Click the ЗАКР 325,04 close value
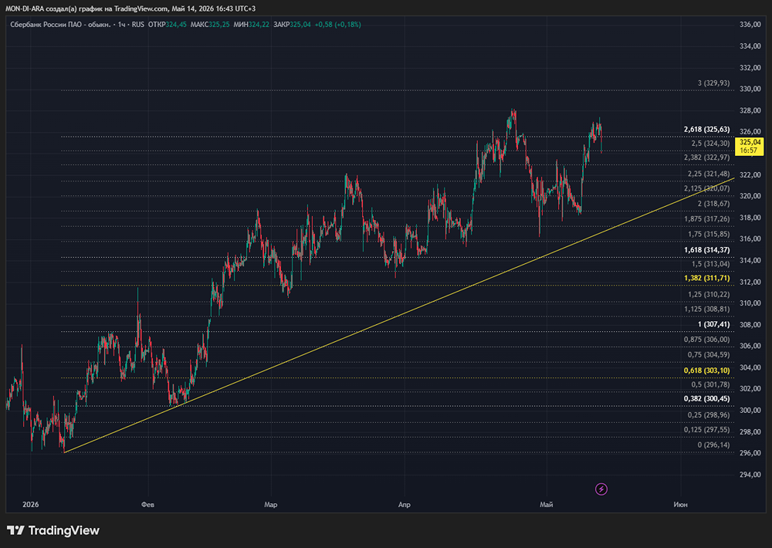 (x=292, y=24)
